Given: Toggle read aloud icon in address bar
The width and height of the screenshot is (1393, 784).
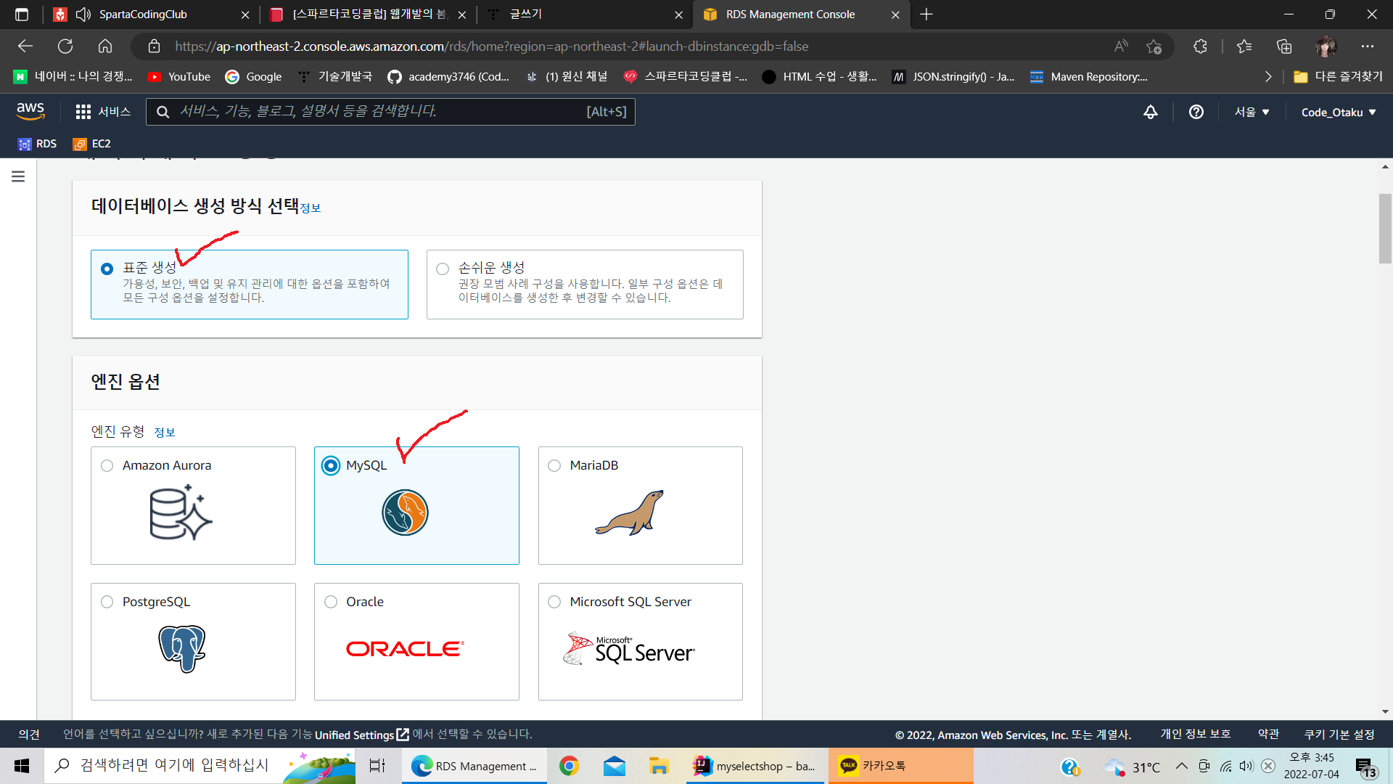Looking at the screenshot, I should coord(1121,46).
